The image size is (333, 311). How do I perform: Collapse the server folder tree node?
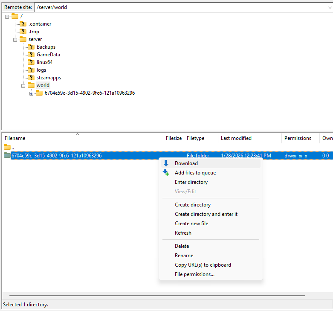15,39
